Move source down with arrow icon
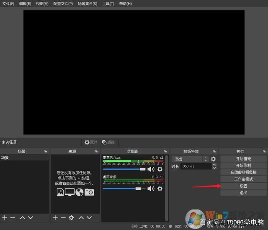The height and width of the screenshot is (230, 268). (x=89, y=218)
